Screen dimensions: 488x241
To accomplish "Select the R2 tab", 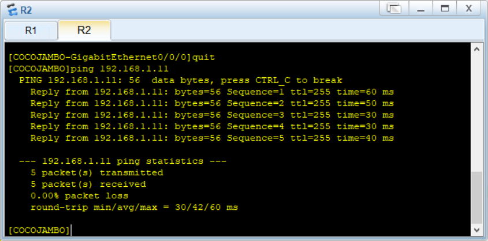I will (x=84, y=30).
